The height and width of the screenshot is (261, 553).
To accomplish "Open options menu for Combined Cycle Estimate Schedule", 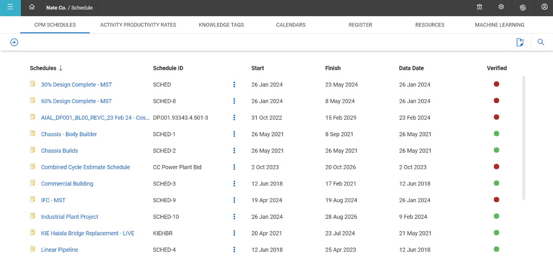I will tap(234, 167).
